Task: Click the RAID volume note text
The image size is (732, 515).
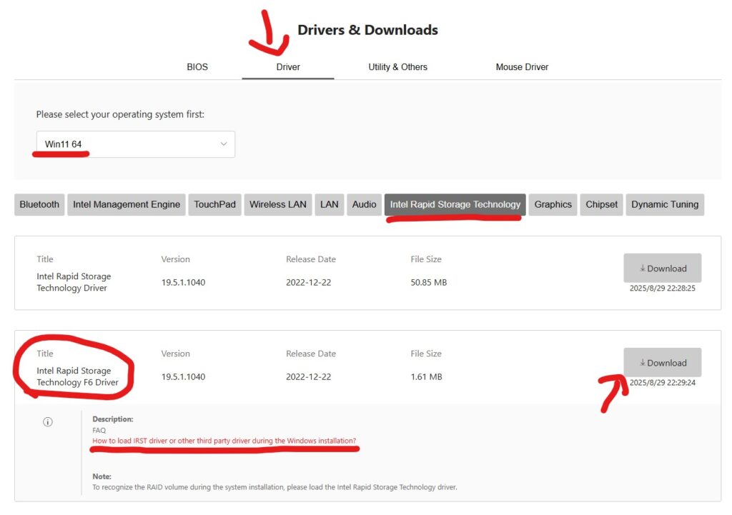Action: coord(275,487)
